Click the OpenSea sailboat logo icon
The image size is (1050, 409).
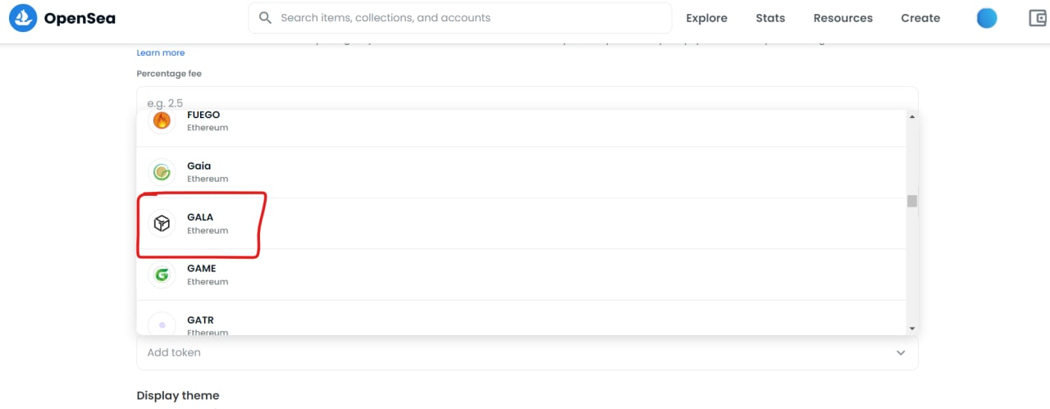(x=22, y=17)
